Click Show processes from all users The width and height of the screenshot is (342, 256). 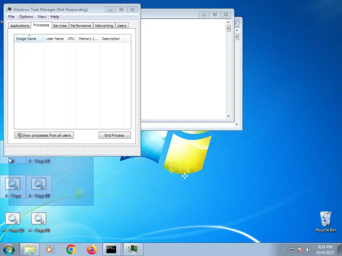coord(44,135)
